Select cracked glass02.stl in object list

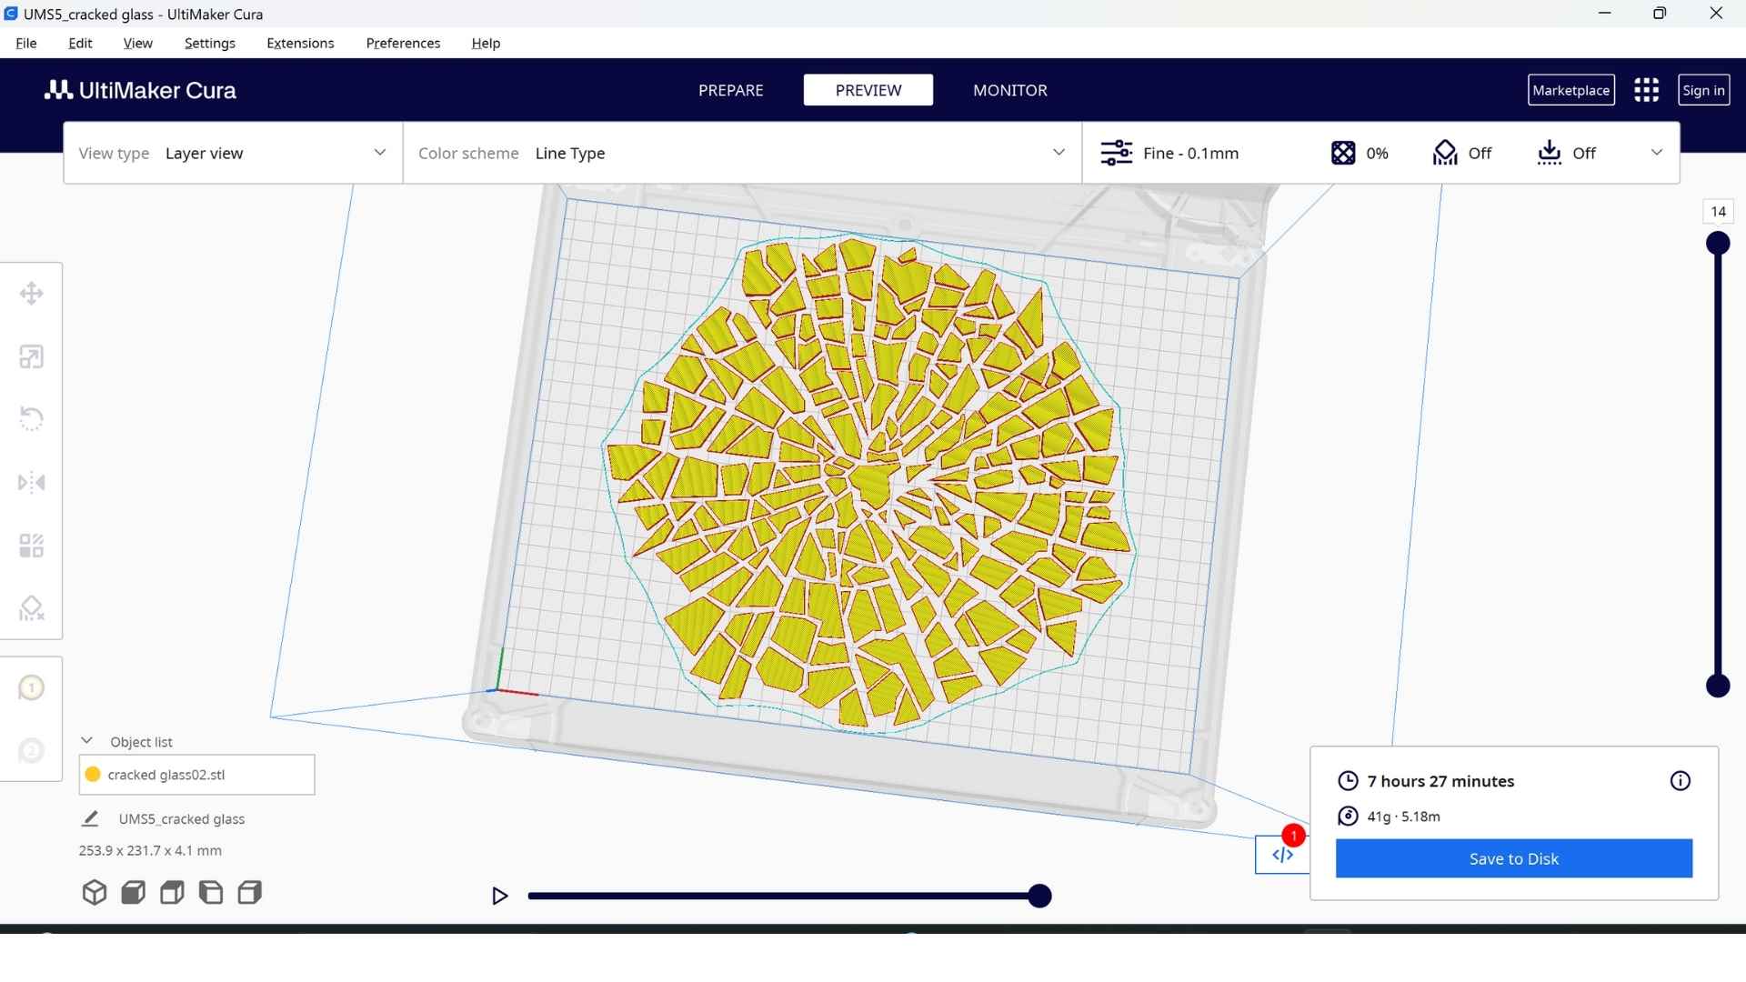click(196, 775)
